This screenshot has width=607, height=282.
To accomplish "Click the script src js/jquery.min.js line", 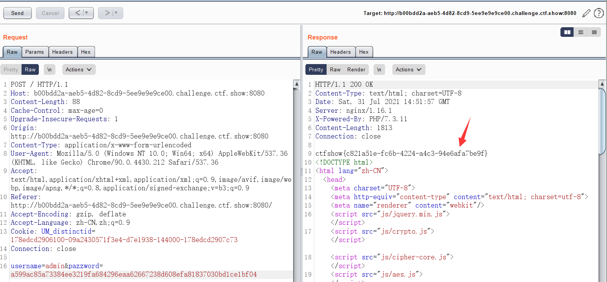I will point(390,214).
